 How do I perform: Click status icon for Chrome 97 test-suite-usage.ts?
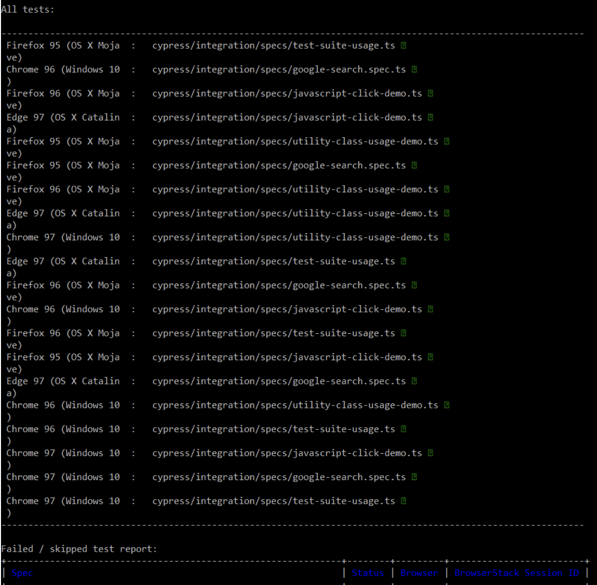403,501
